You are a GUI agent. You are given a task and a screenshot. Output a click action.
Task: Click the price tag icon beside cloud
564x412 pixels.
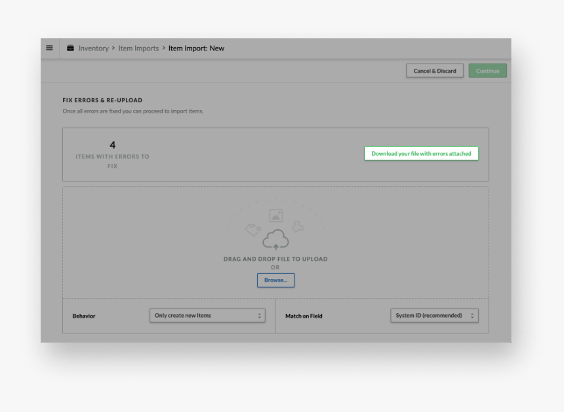[253, 230]
